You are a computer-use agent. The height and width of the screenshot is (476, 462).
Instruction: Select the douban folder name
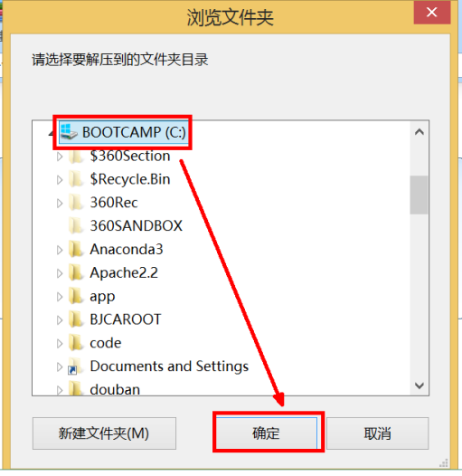click(x=115, y=389)
